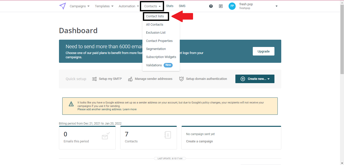The height and width of the screenshot is (165, 344).
Task: Click the envelope icon in Emails card
Action: coord(106,136)
